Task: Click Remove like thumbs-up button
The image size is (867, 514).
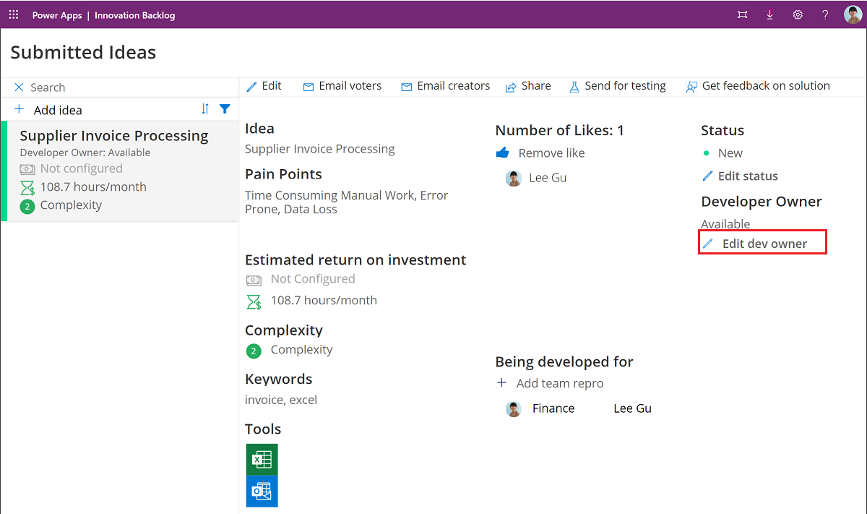Action: coord(540,153)
